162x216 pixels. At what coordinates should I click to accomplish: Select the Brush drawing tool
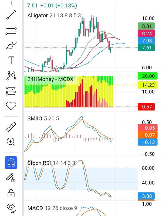coord(11,45)
